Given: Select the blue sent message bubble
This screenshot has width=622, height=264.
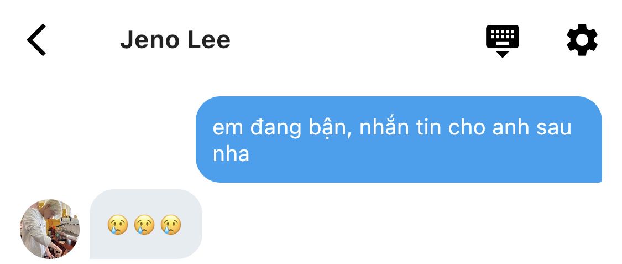Looking at the screenshot, I should pyautogui.click(x=399, y=139).
